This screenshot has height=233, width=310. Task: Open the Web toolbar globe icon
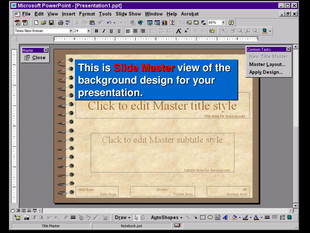pos(140,22)
